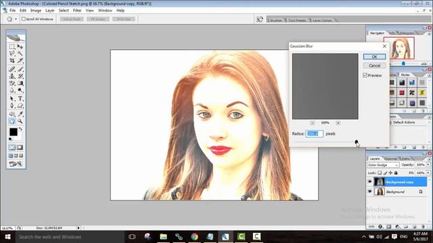Select the History Brush tool
The height and width of the screenshot is (243, 433).
(20, 76)
